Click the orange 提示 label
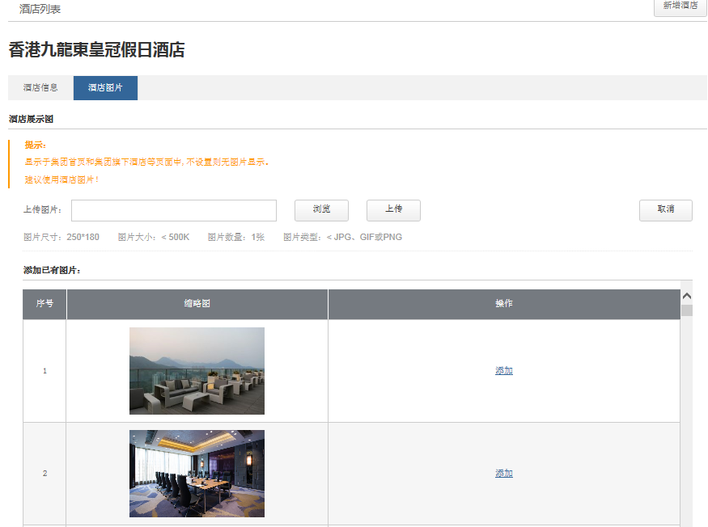Viewport: 708px width, 527px height. 36,145
